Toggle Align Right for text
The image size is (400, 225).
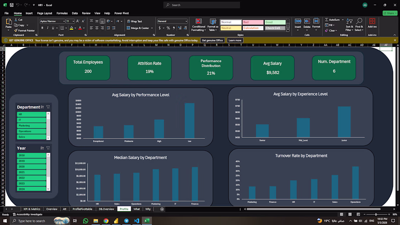[x=102, y=28]
